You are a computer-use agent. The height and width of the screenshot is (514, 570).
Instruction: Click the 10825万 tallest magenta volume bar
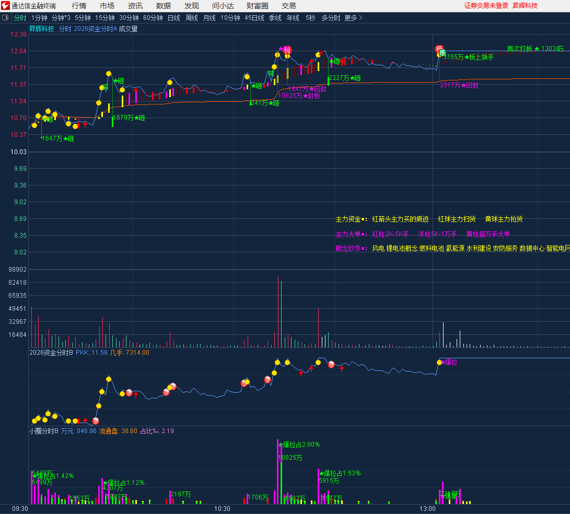click(278, 470)
